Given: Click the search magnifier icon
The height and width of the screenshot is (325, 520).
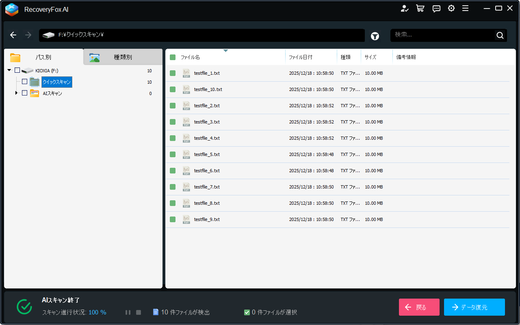Looking at the screenshot, I should tap(500, 35).
